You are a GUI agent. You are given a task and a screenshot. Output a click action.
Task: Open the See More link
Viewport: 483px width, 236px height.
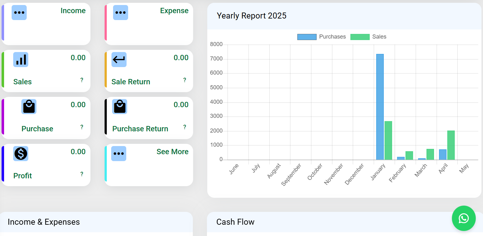172,152
